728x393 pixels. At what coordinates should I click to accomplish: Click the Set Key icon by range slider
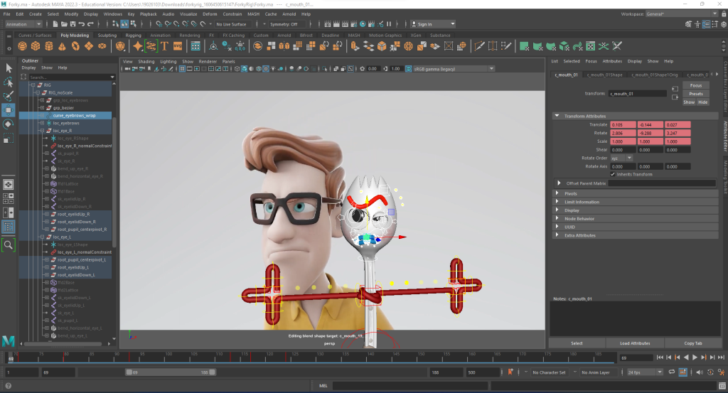tap(510, 372)
